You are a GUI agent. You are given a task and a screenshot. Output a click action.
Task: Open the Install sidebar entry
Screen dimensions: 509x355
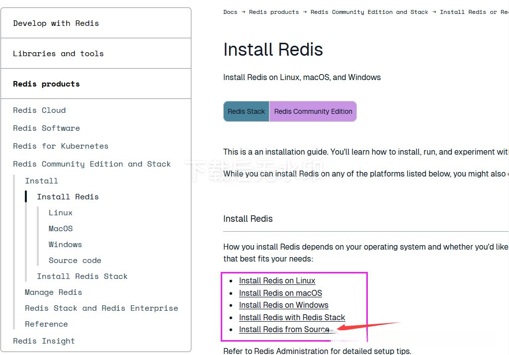tap(42, 181)
